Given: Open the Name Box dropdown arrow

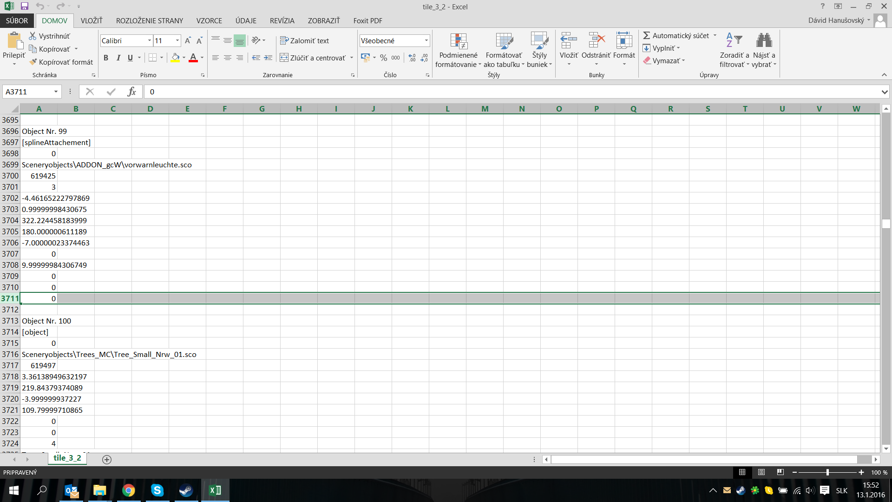Looking at the screenshot, I should (56, 92).
